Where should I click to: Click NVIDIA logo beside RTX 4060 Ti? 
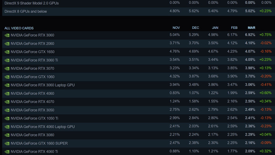click(x=7, y=151)
